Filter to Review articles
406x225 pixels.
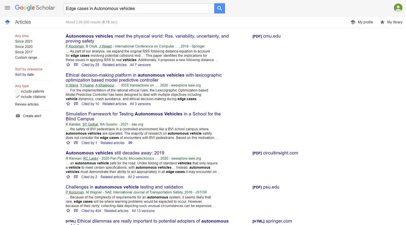point(27,104)
